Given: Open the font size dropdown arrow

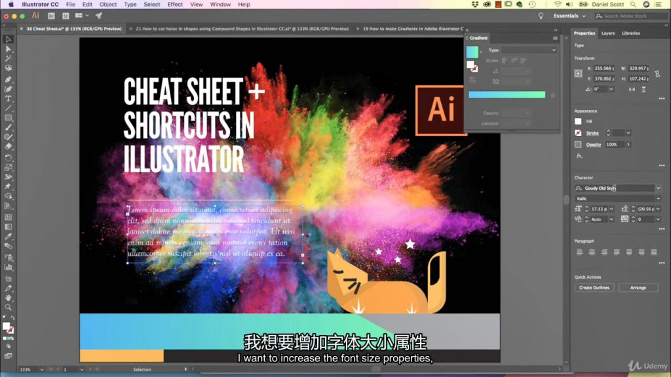Looking at the screenshot, I should pos(611,209).
